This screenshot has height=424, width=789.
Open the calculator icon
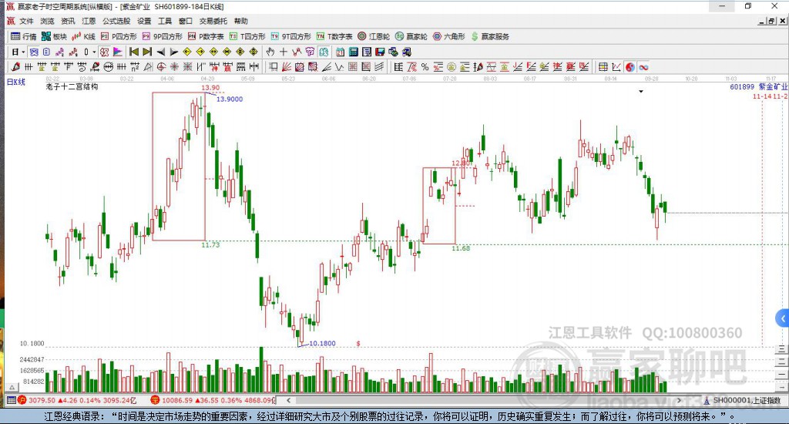(x=353, y=52)
